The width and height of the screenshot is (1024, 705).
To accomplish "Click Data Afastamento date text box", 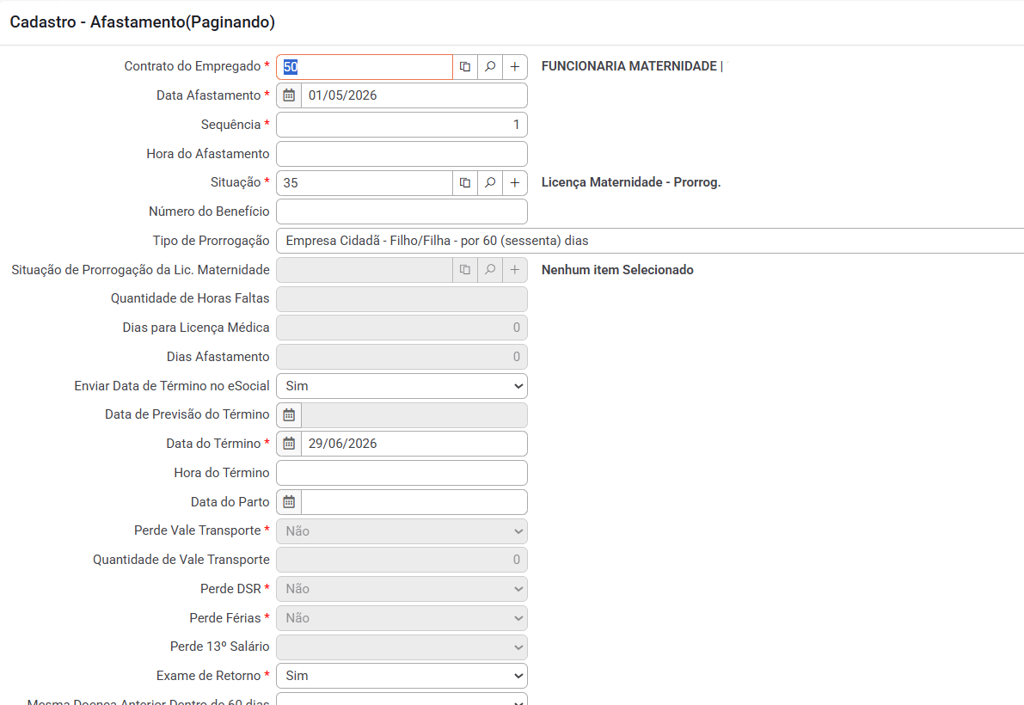I will [414, 95].
